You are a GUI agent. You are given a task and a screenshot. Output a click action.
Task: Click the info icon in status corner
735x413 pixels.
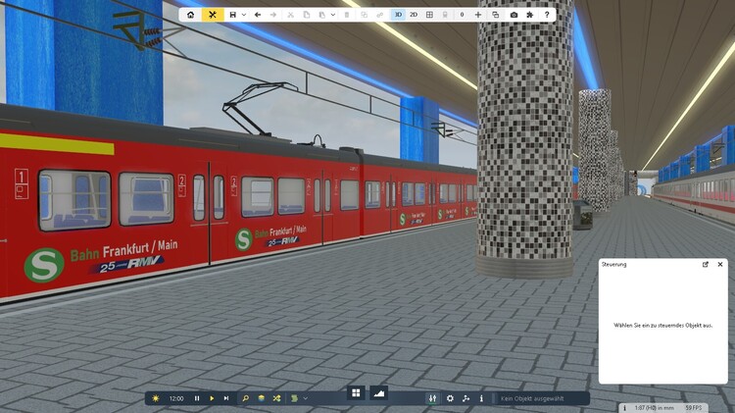(624, 408)
